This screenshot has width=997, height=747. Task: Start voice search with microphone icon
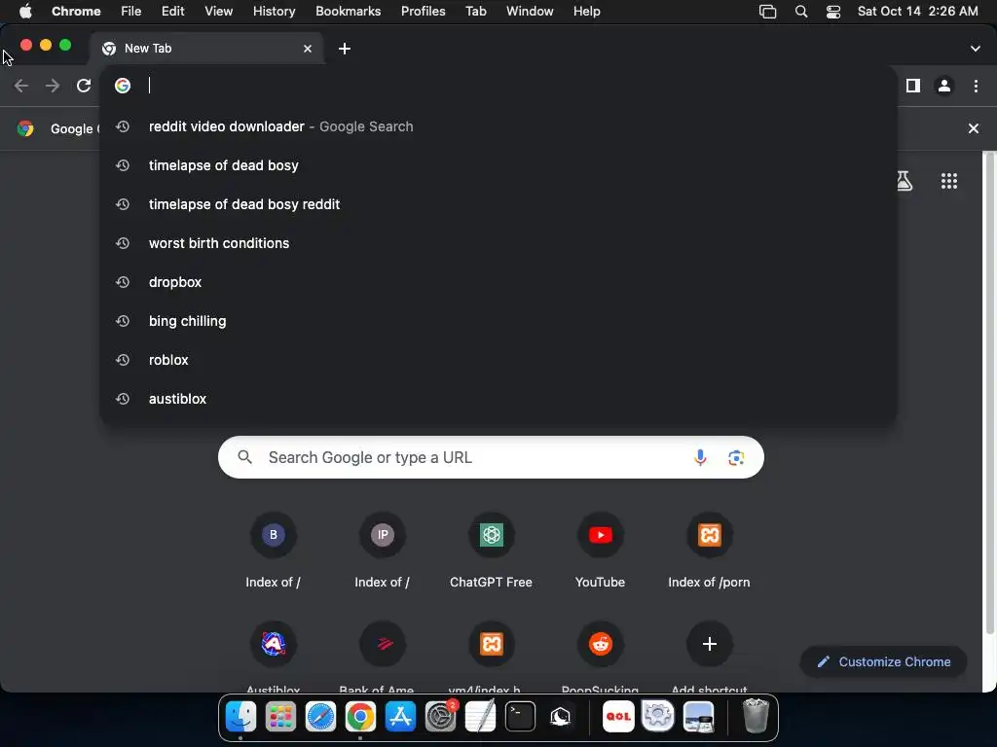point(700,457)
